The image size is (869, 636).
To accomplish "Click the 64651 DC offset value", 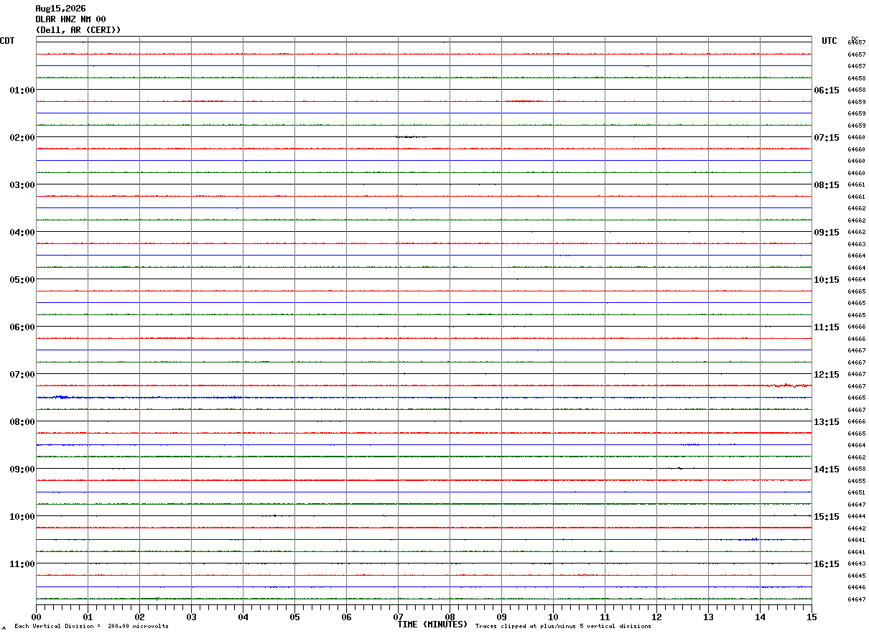I will tap(856, 493).
